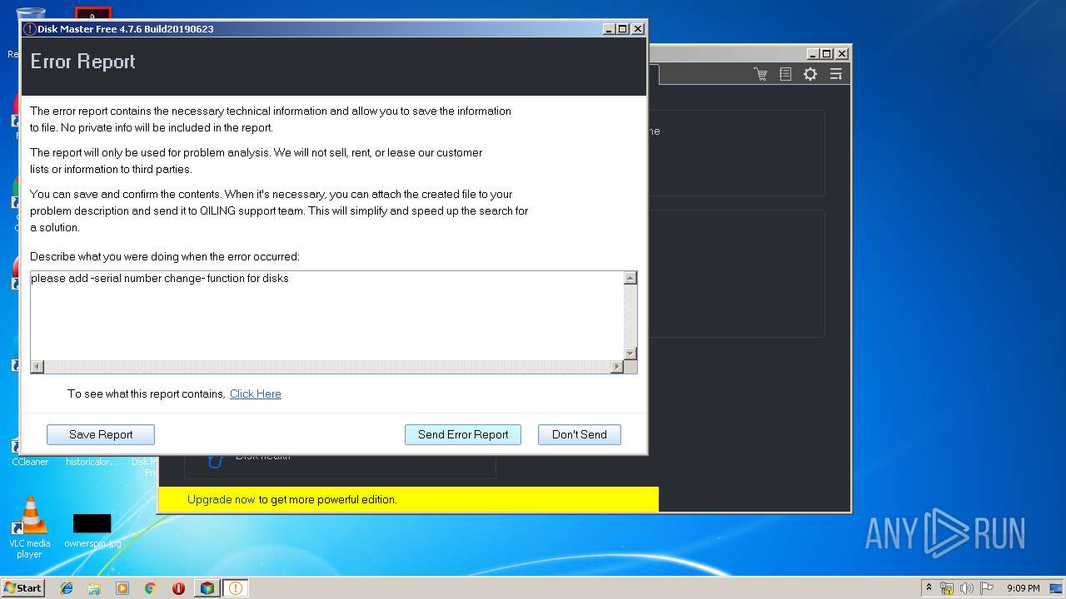Open the Click Here report contents link
Viewport: 1066px width, 599px height.
tap(256, 394)
